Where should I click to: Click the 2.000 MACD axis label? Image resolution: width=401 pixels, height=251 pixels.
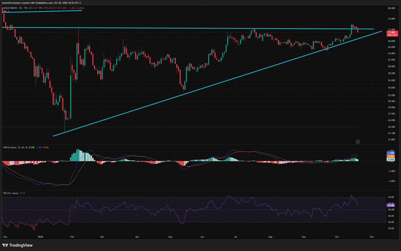[392, 151]
